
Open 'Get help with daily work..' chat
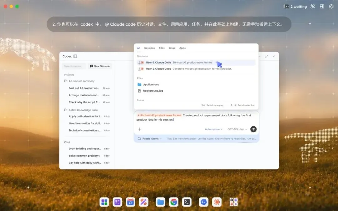[89, 163]
